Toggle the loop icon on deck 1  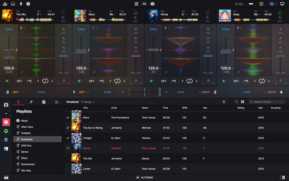pyautogui.click(x=117, y=81)
